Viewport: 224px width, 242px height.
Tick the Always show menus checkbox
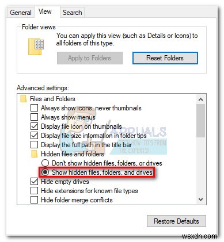tap(34, 117)
